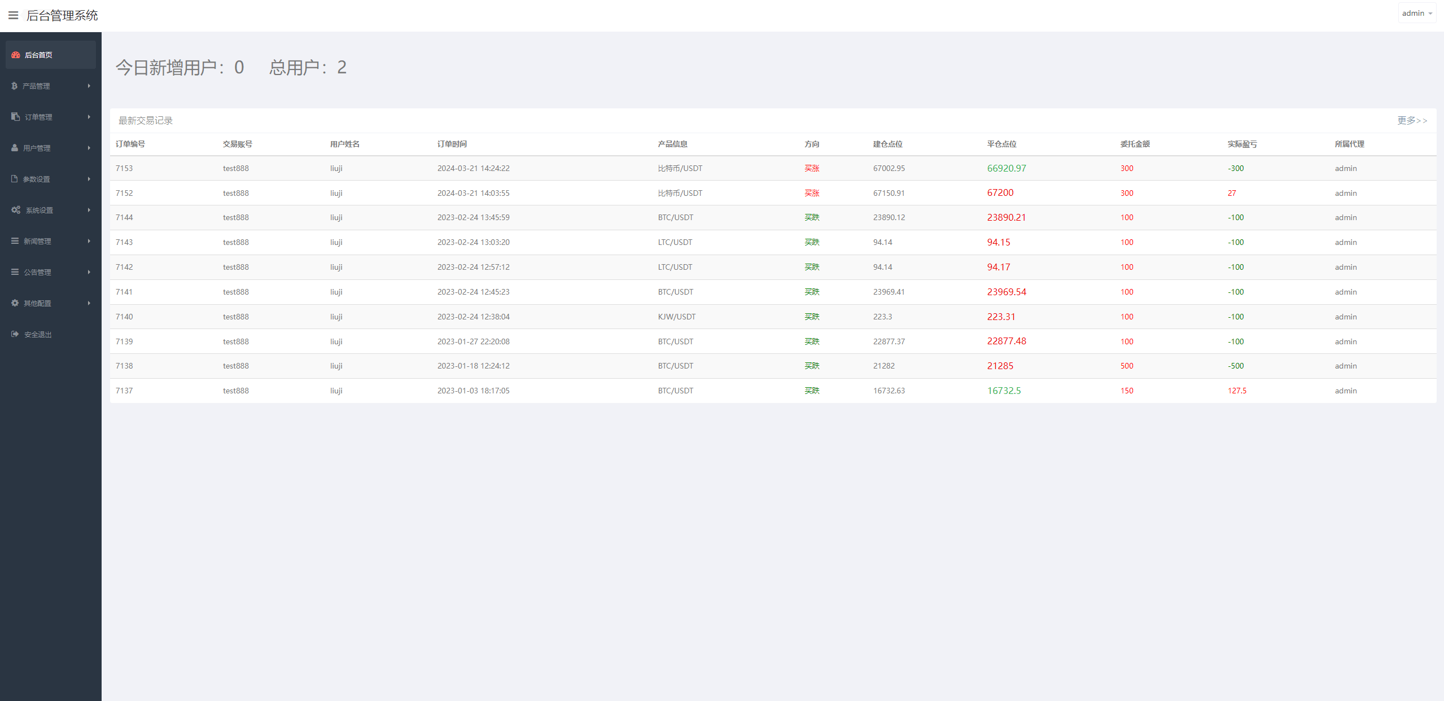Screen dimensions: 1444x701
Task: Toggle the hamburger sidebar menu icon
Action: (14, 15)
